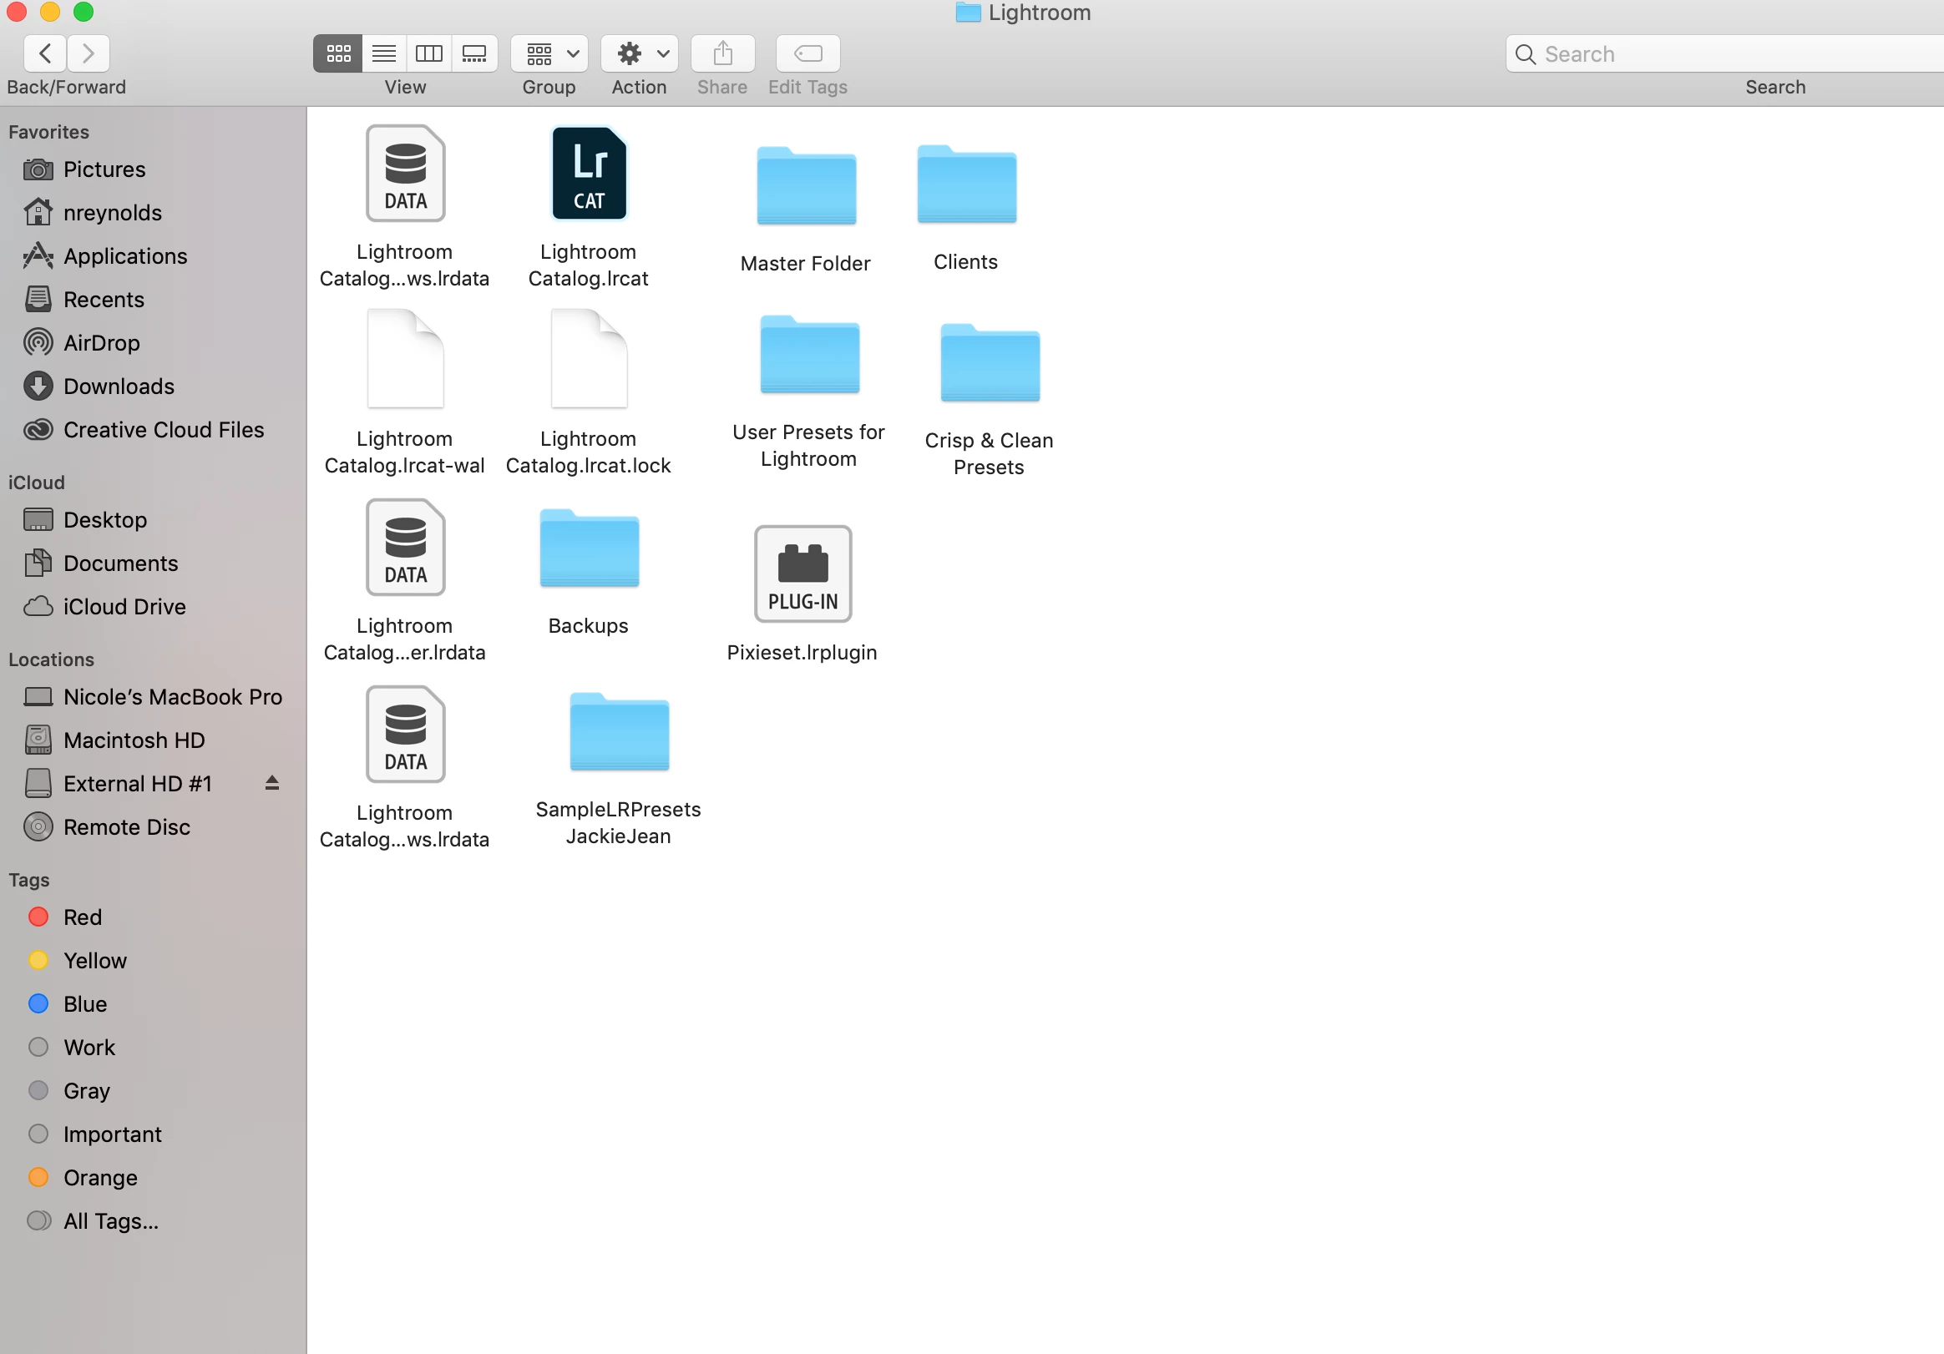The height and width of the screenshot is (1354, 1944).
Task: Click the Forward navigation arrow
Action: (88, 54)
